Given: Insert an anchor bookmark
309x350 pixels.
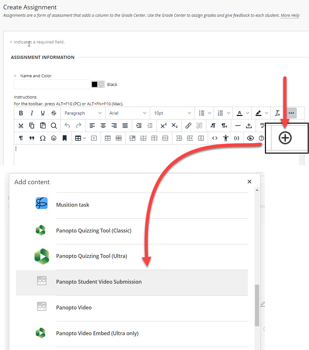Looking at the screenshot, I should [x=65, y=138].
